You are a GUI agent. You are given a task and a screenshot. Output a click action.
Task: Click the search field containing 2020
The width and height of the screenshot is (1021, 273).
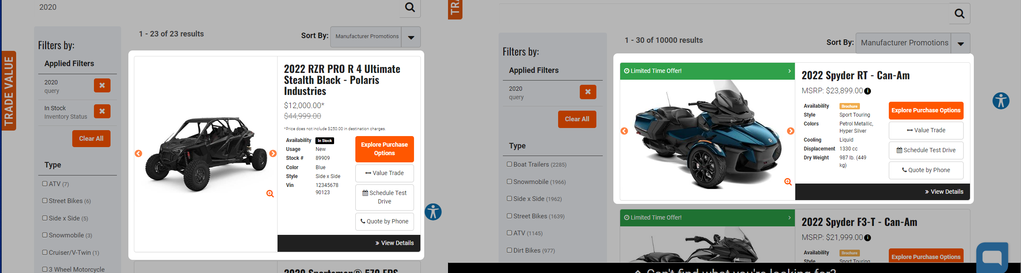[x=217, y=7]
